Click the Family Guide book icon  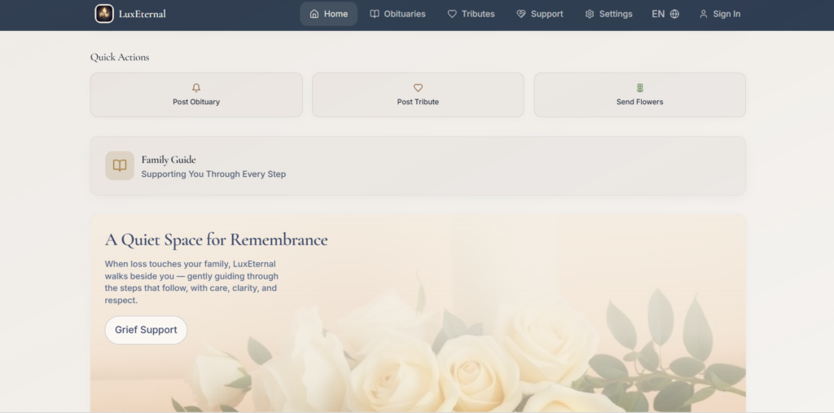120,165
